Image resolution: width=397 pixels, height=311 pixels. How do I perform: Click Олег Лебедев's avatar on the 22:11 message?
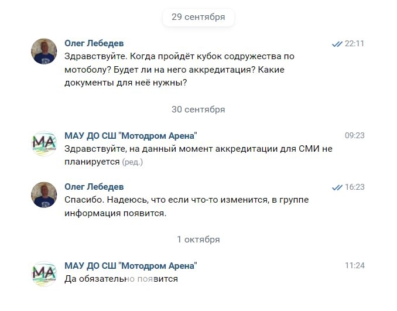(x=44, y=52)
